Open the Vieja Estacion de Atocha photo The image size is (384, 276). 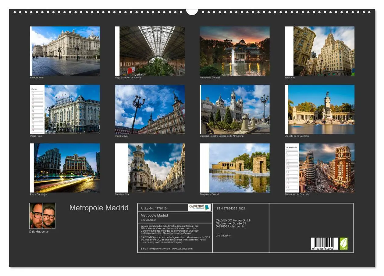point(150,51)
